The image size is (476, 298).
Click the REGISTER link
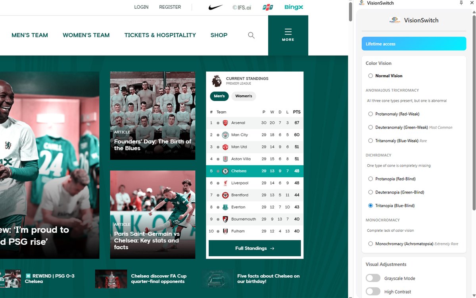(x=170, y=7)
